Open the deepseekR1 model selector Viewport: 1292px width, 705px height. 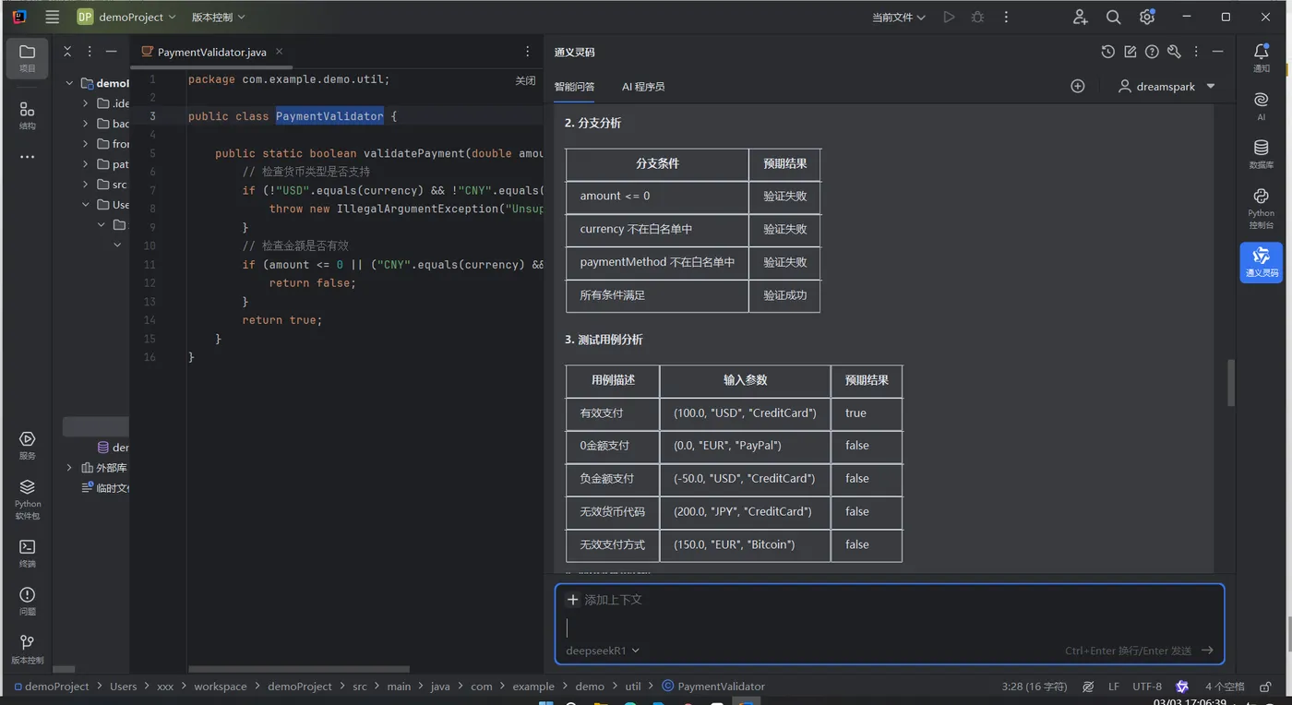pos(603,651)
